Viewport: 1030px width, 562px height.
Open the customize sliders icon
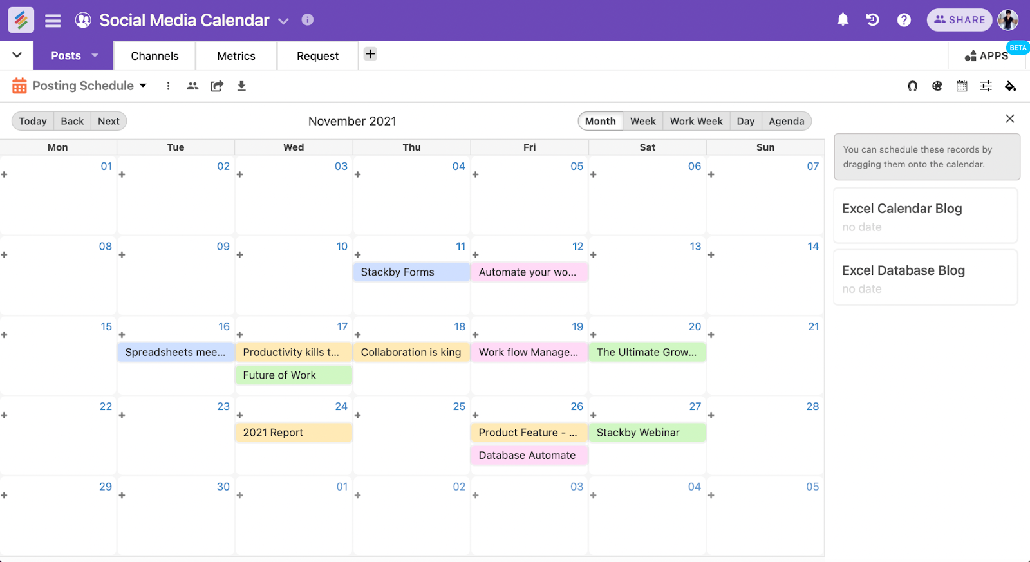[x=986, y=86]
